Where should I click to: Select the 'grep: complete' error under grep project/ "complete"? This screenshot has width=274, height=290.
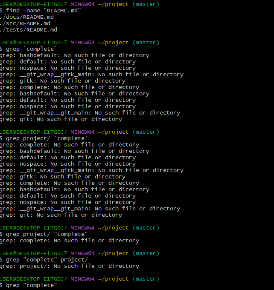pyautogui.click(x=70, y=241)
